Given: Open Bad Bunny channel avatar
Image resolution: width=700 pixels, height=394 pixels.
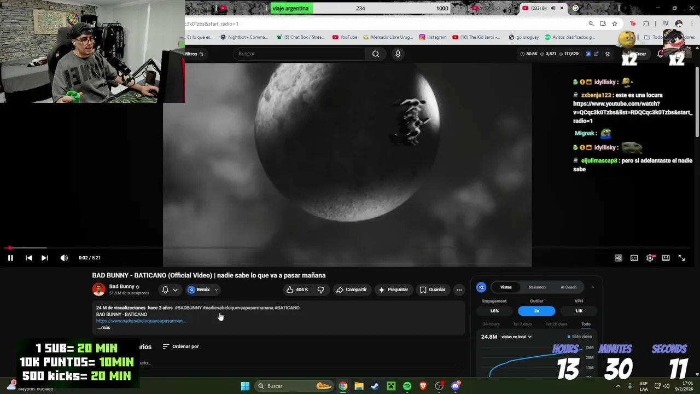Looking at the screenshot, I should (x=99, y=289).
